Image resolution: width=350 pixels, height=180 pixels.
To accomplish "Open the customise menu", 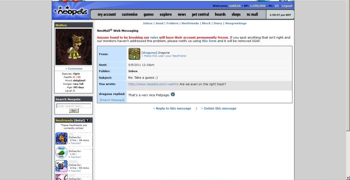I will [130, 14].
